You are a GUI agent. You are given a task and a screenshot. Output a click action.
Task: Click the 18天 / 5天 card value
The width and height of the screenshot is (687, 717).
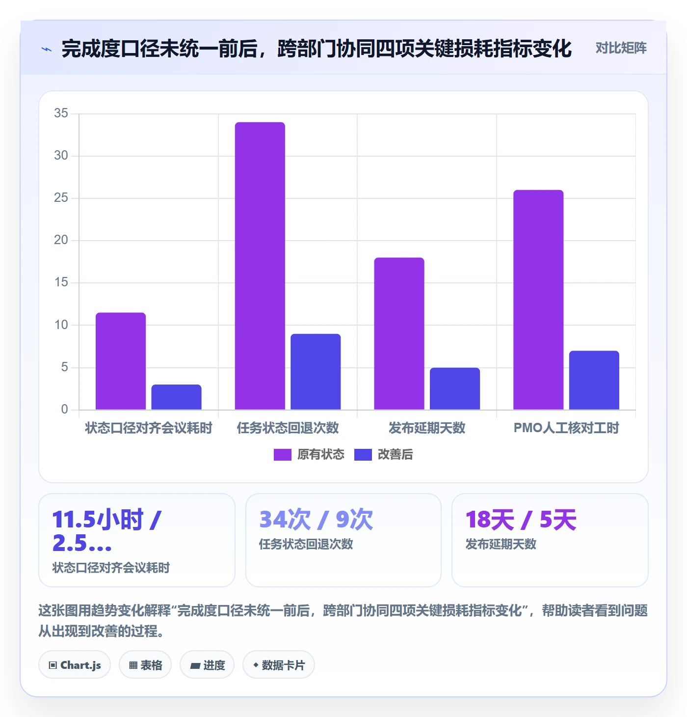(x=521, y=520)
